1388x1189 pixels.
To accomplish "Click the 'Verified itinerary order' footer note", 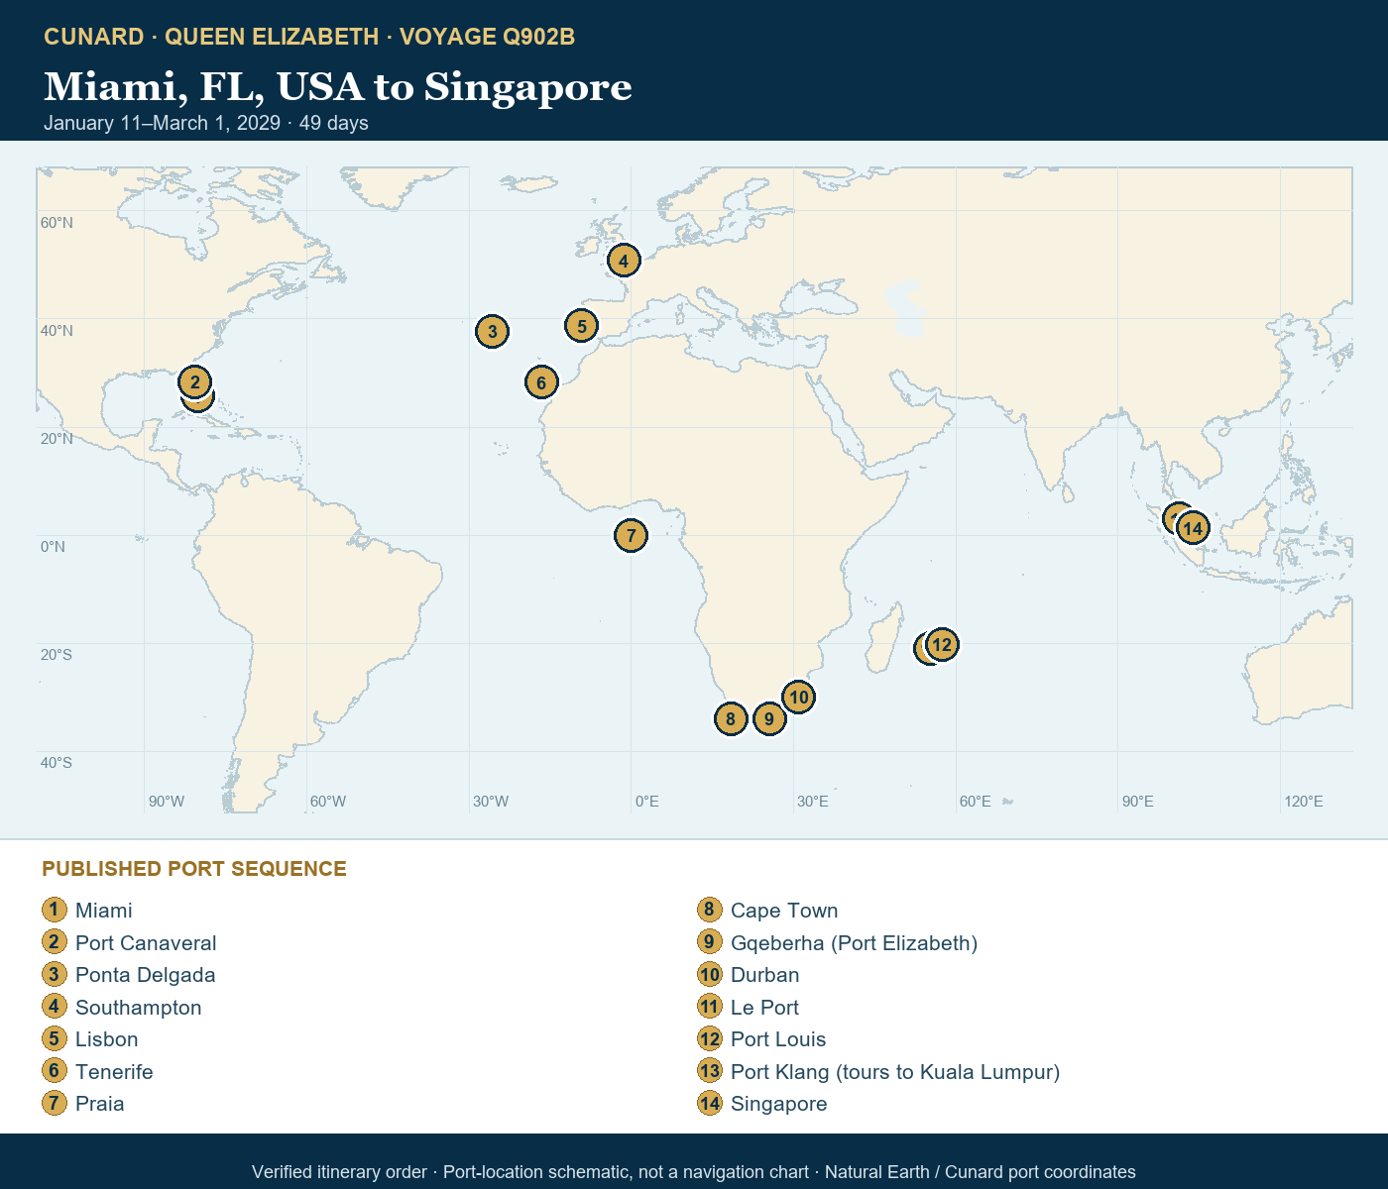I will (339, 1172).
